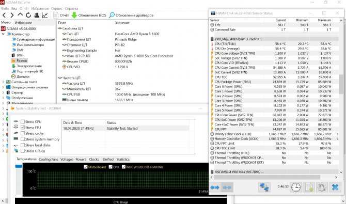Click the Stability Test: Started log row
This screenshot has height=204, width=346.
[x=126, y=128]
